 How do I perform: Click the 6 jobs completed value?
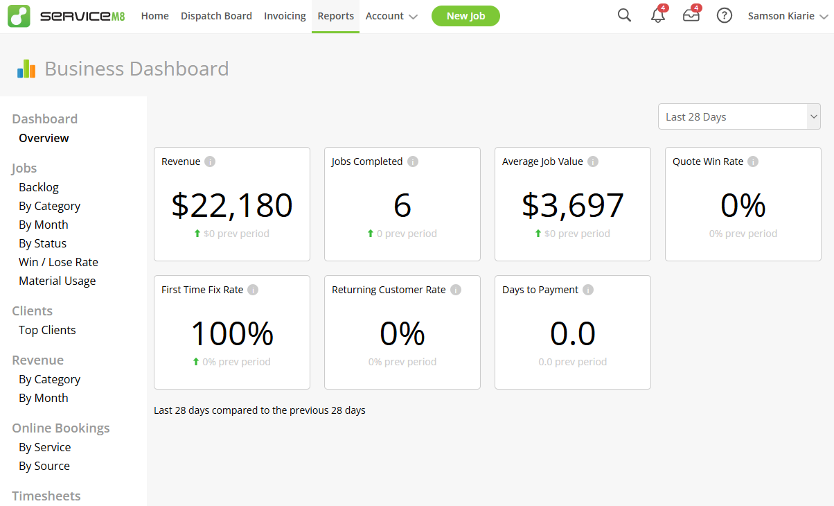402,206
